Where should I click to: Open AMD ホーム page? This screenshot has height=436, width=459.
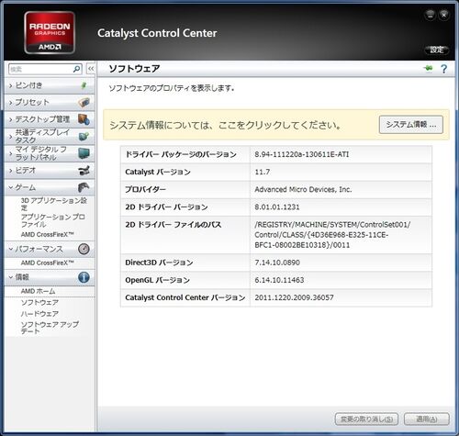coord(38,291)
